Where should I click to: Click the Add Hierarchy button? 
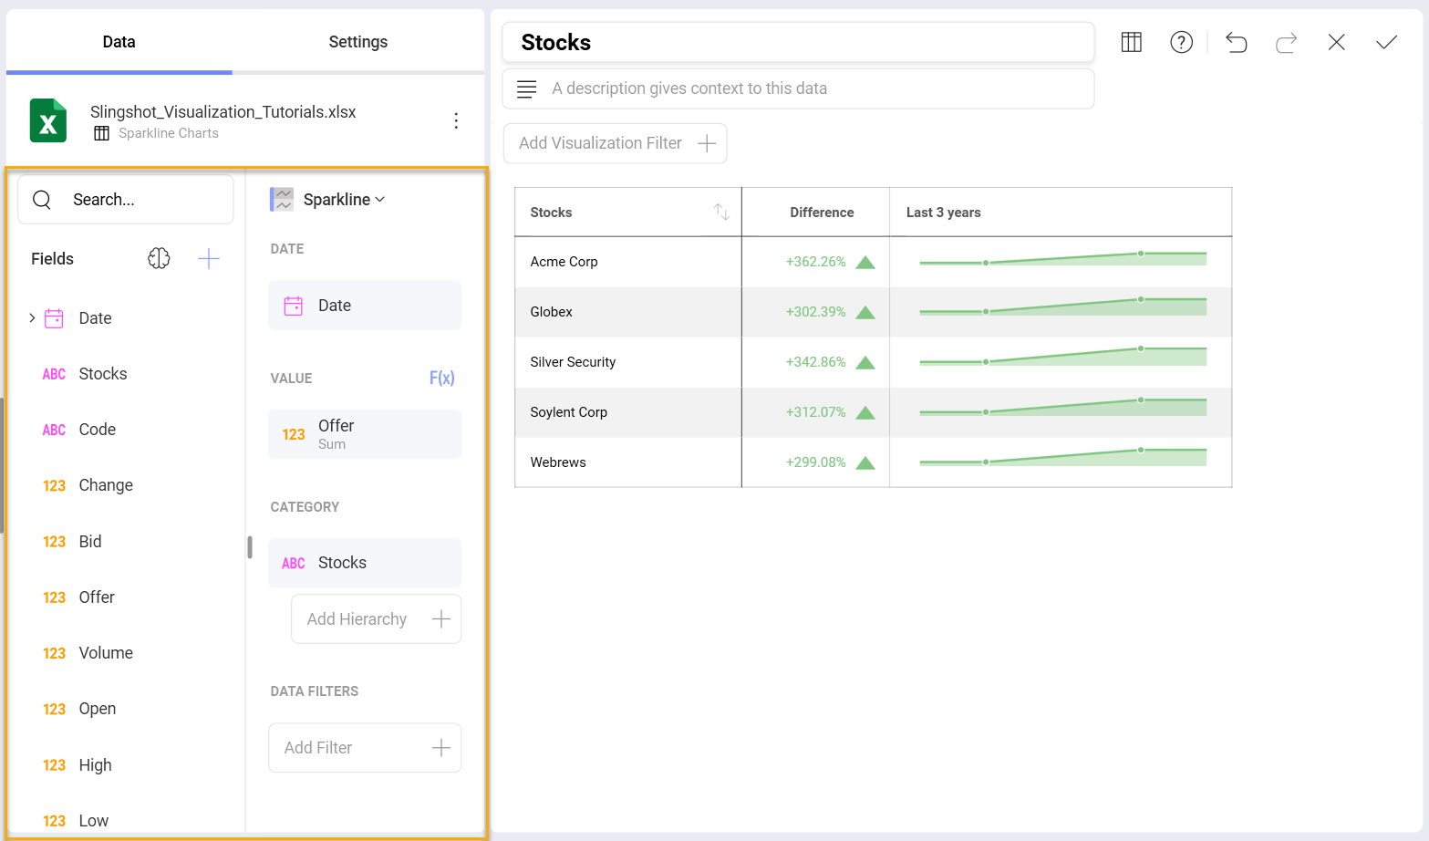click(376, 619)
